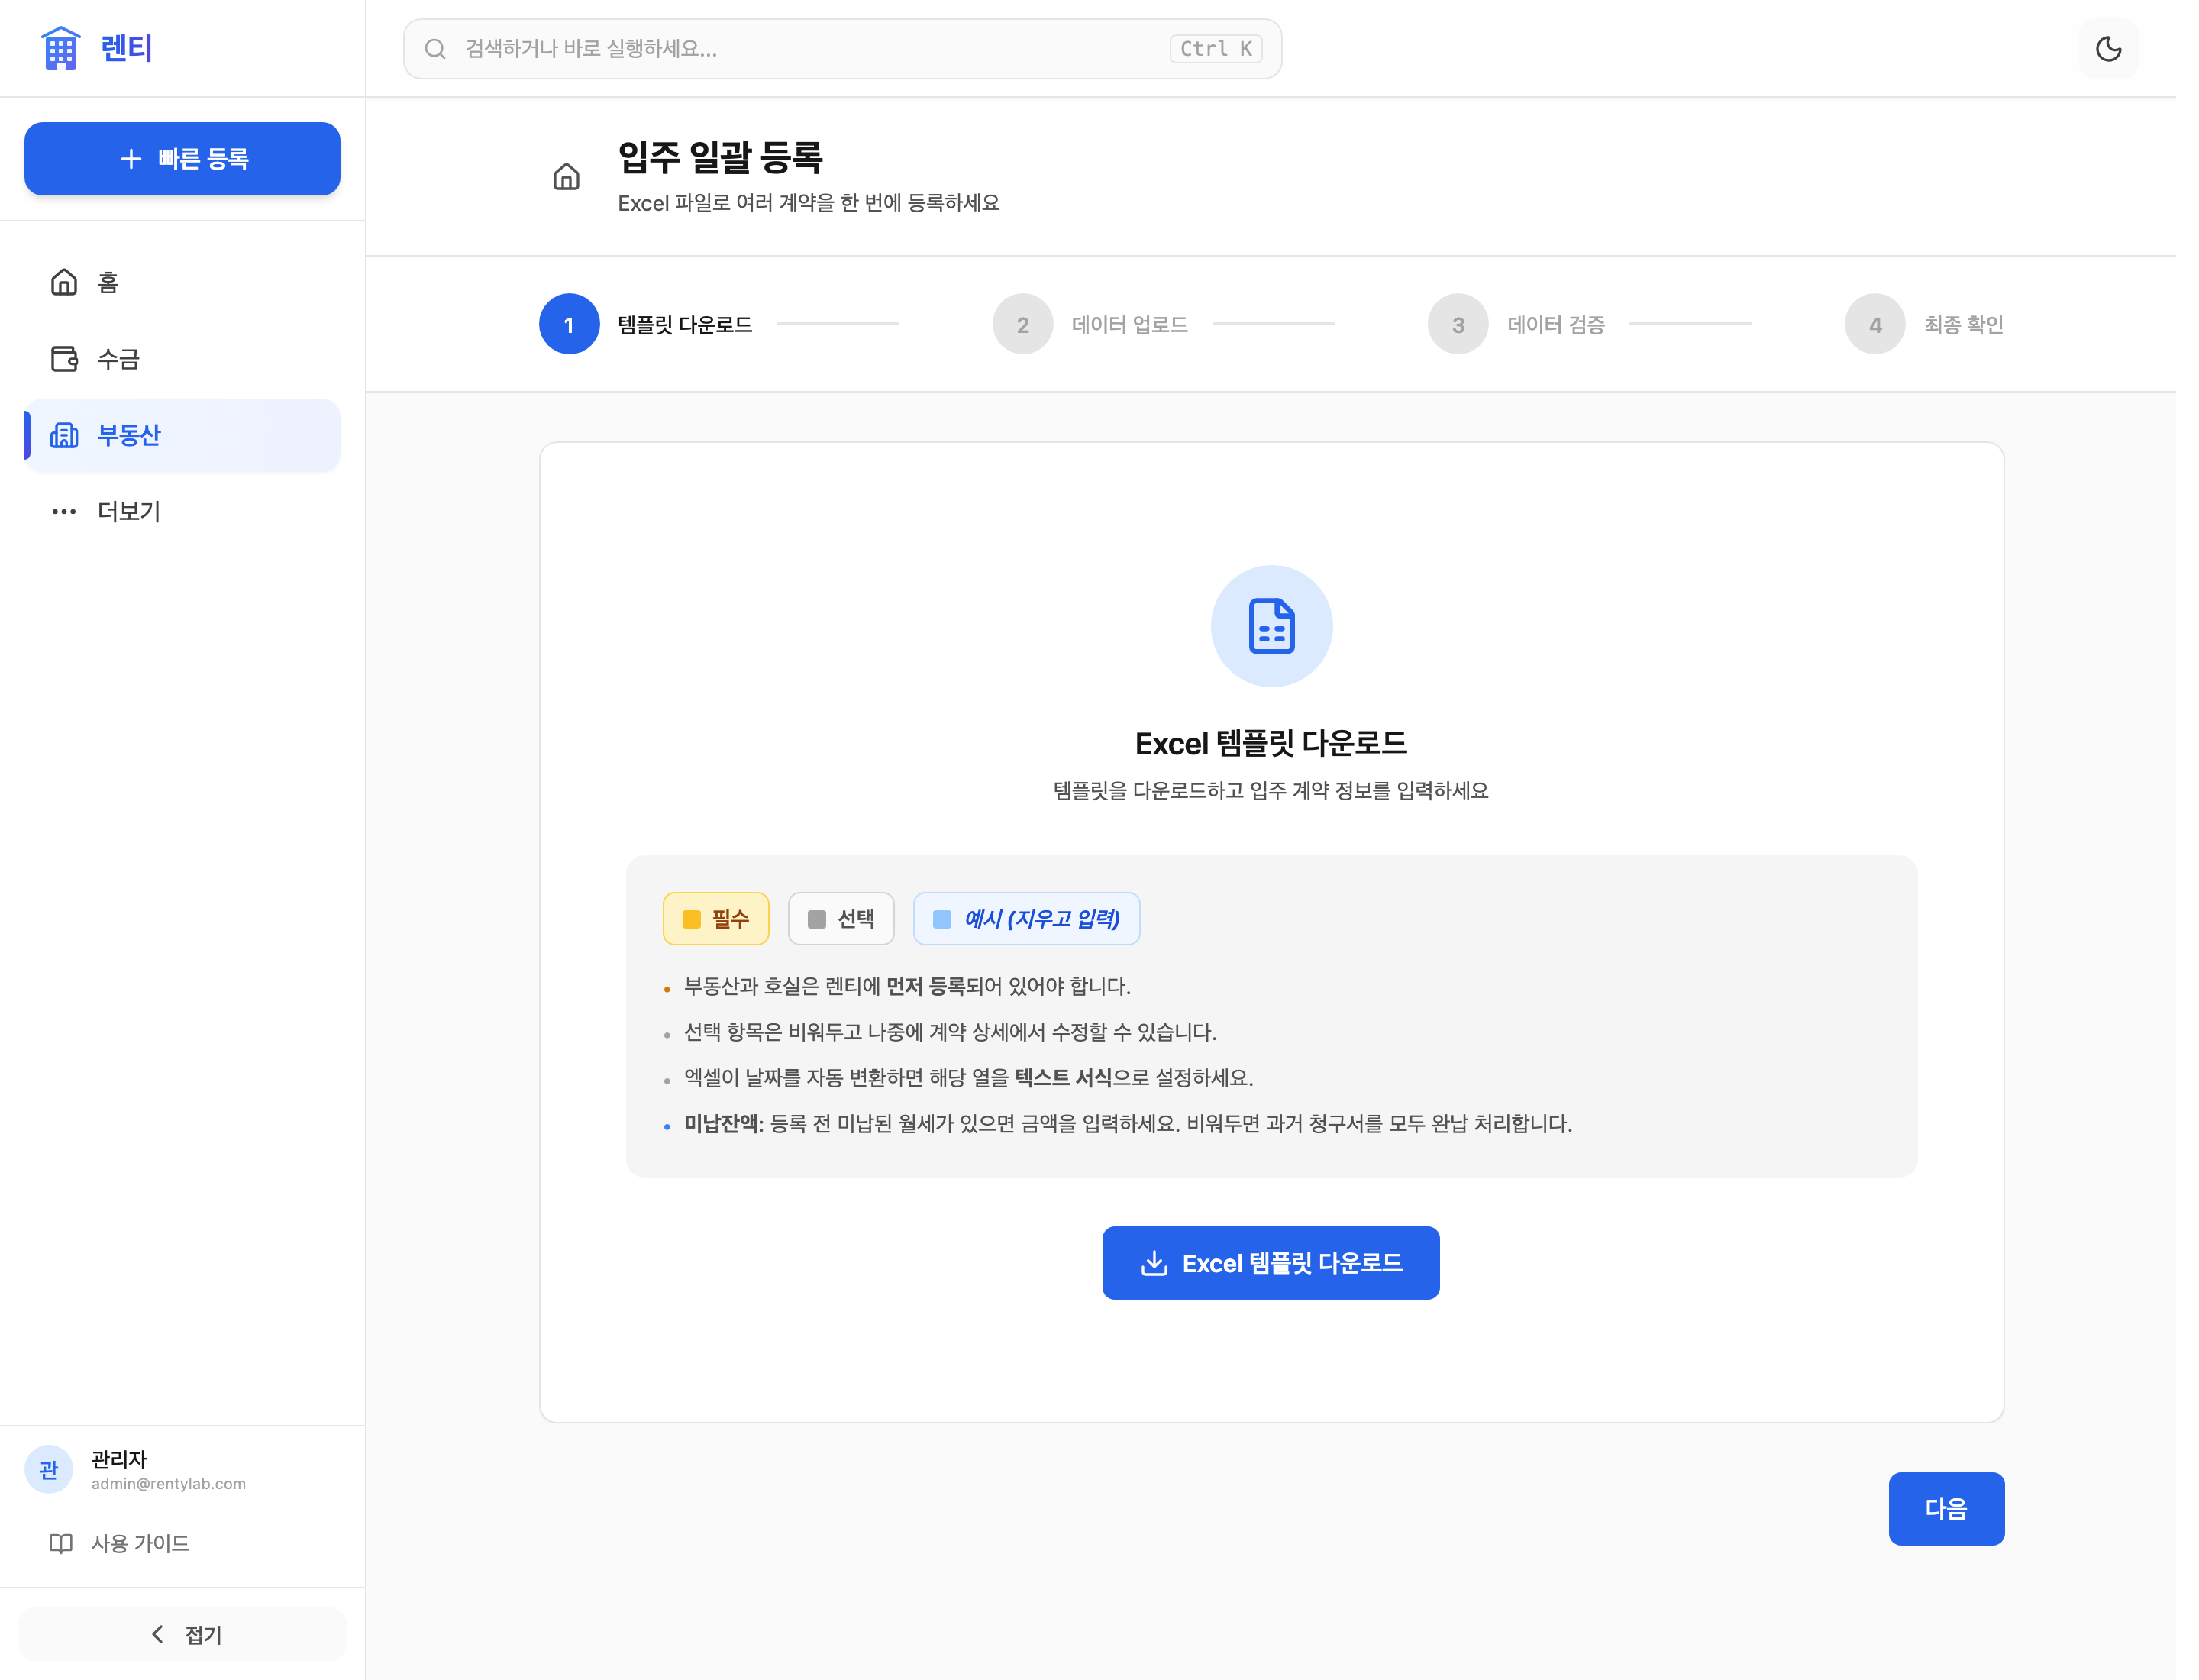Click the search input field
The height and width of the screenshot is (1680, 2199).
click(x=842, y=48)
